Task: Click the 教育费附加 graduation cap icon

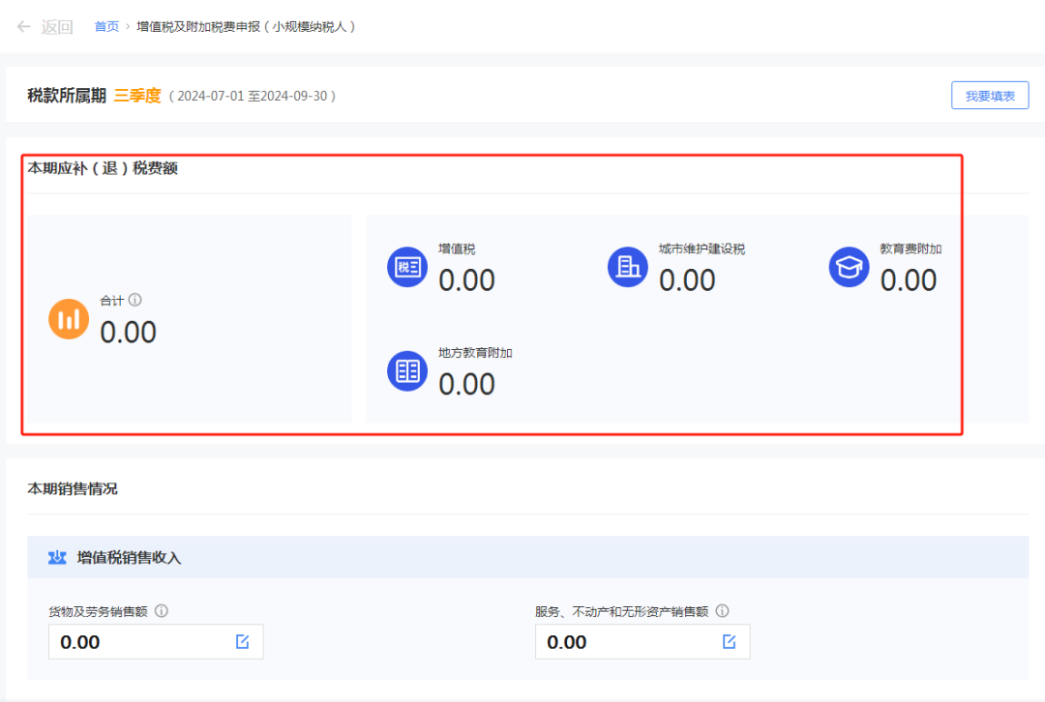Action: 849,267
